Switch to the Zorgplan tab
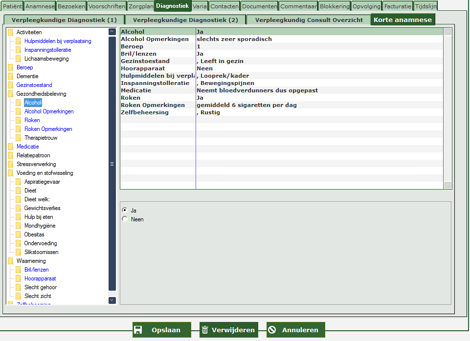This screenshot has width=470, height=341. pyautogui.click(x=141, y=6)
